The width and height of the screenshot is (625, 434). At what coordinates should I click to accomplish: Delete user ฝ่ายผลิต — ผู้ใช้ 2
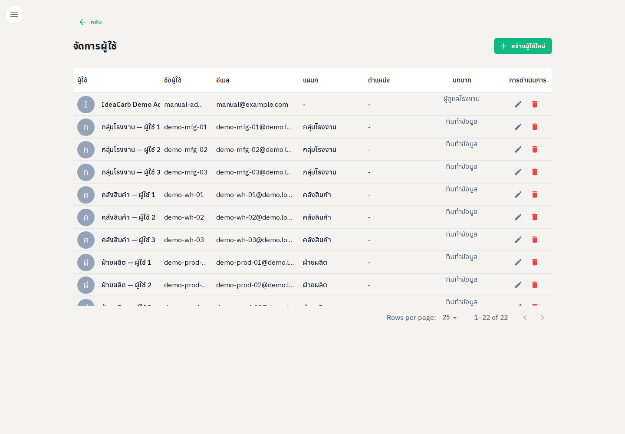pyautogui.click(x=535, y=285)
